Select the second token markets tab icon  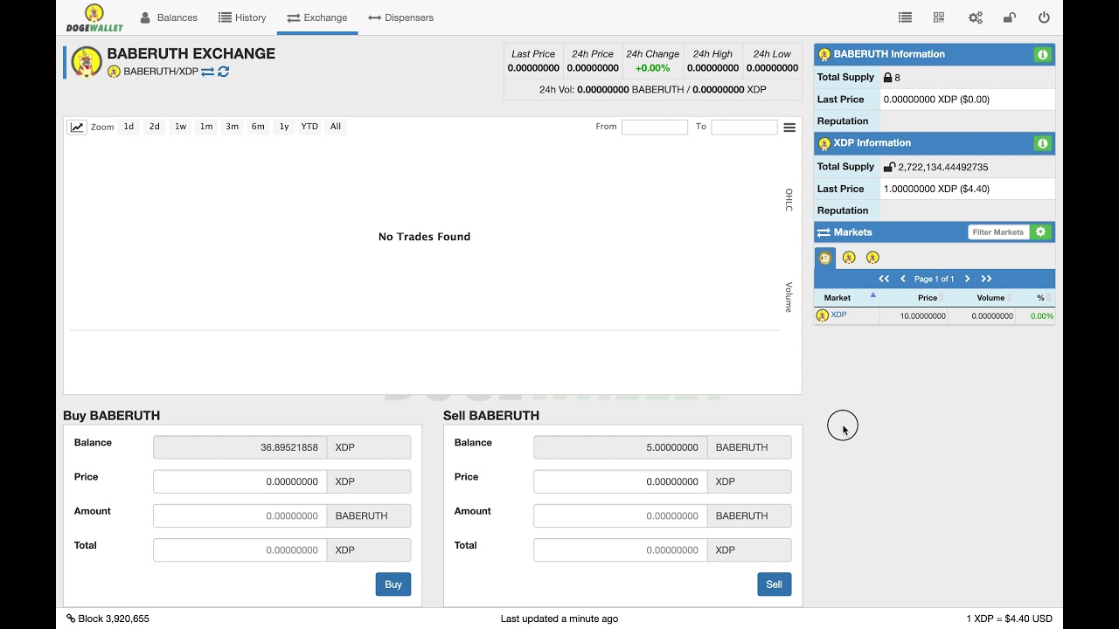849,258
